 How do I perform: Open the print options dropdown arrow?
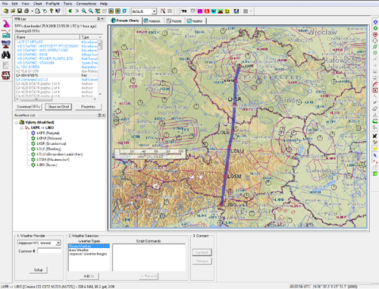click(x=32, y=11)
